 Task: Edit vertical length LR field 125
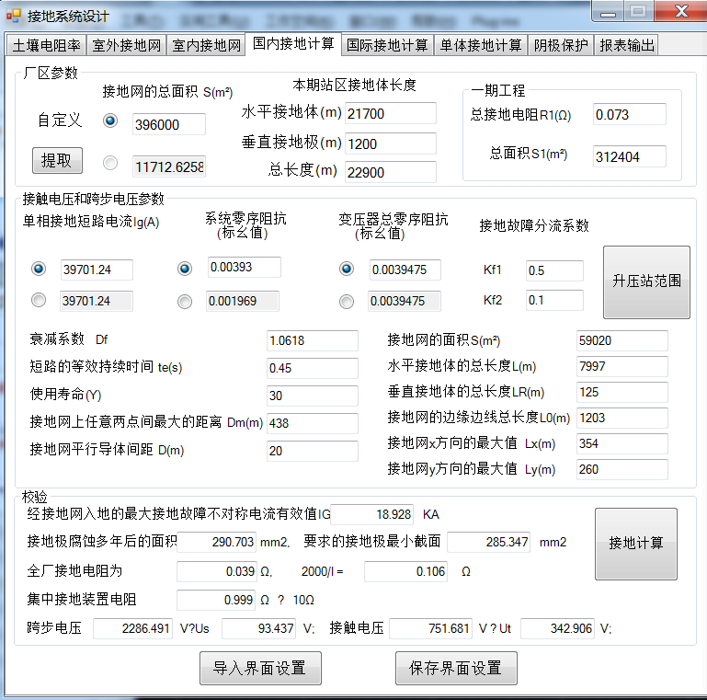click(622, 392)
